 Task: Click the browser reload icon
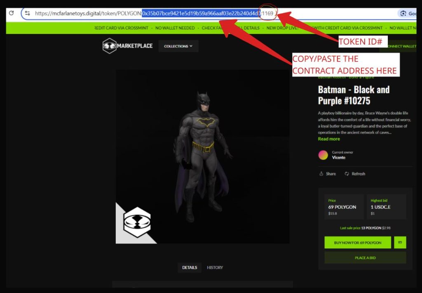click(11, 13)
